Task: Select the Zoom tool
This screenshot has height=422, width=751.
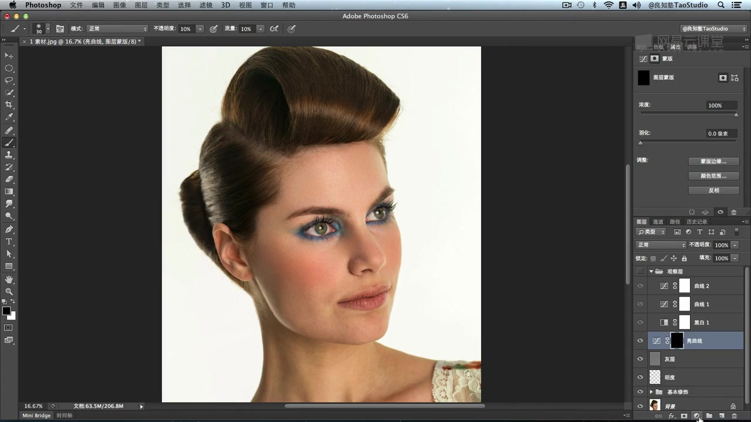Action: [x=9, y=291]
